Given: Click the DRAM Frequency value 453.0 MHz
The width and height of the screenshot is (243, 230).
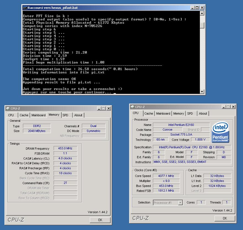Looking at the screenshot, I should [x=65, y=148].
